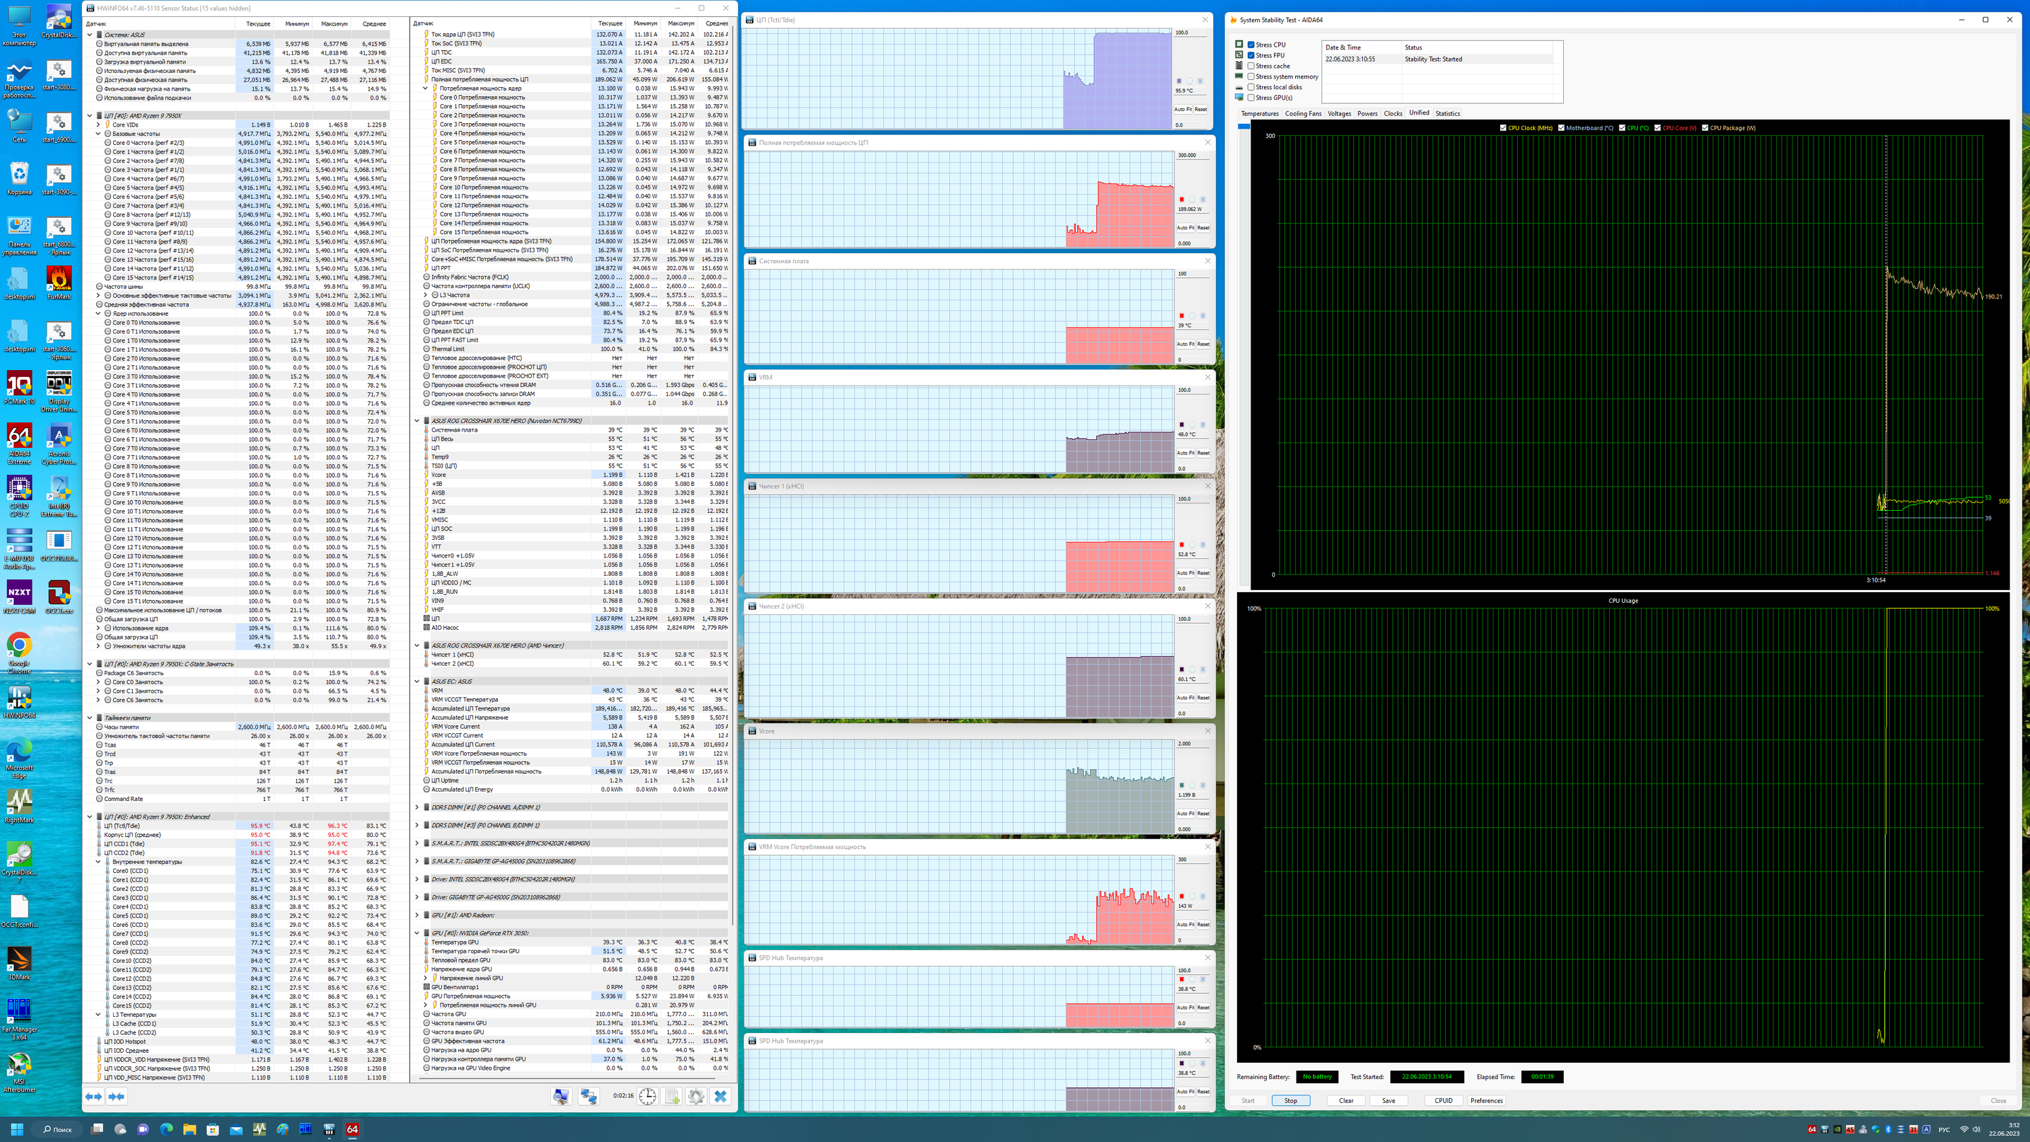Expand Core VIDs tree row
The width and height of the screenshot is (2030, 1142).
point(99,124)
